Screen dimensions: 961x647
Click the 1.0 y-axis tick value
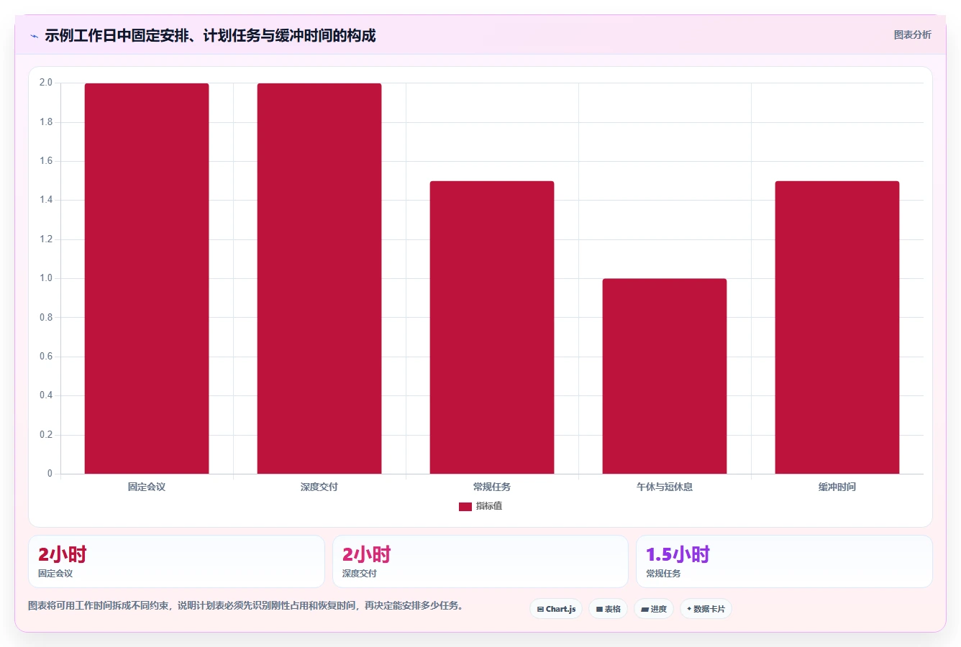[x=46, y=278]
